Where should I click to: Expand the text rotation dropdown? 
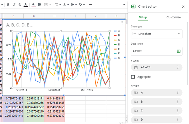(x=82, y=5)
